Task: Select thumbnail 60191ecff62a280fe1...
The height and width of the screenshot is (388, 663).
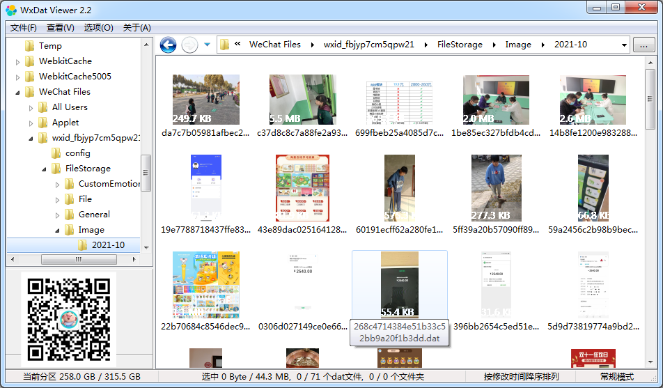Action: coord(400,188)
